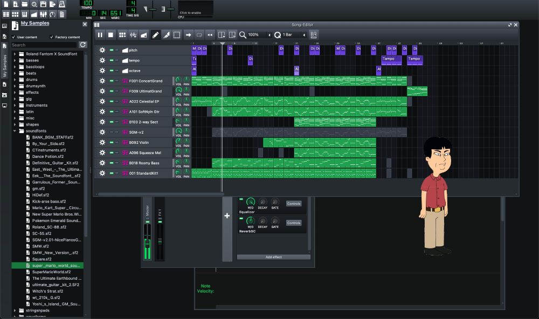Screen dimensions: 539x319
Task: Open the B092 Violin track gear menu
Action: [102, 142]
